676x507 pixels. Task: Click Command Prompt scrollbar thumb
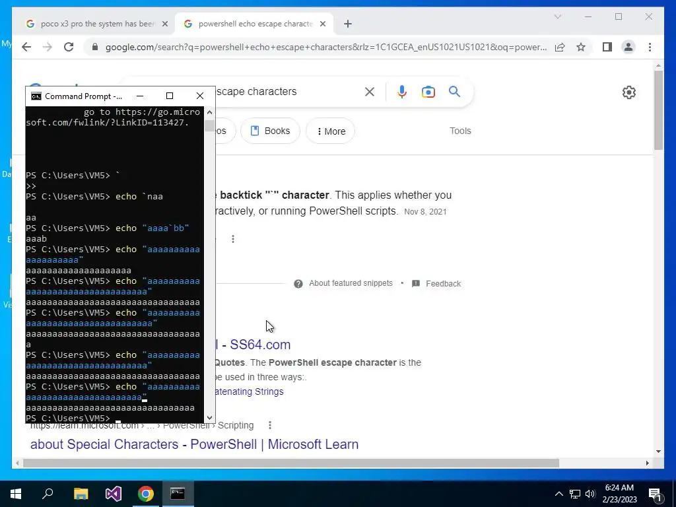point(209,126)
